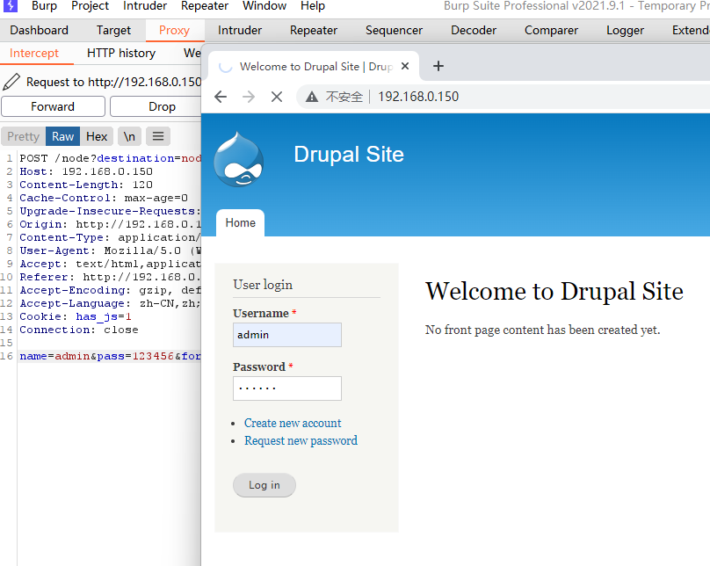Screen dimensions: 710x566
Task: Click the not-secure warning triangle icon
Action: 312,97
